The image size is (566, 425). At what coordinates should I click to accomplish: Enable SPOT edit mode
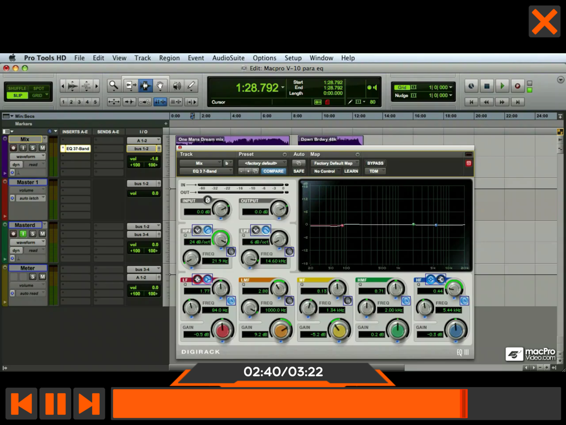click(38, 88)
